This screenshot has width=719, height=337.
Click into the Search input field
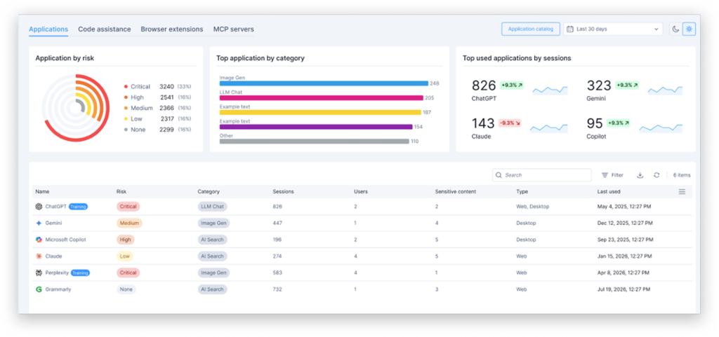point(535,175)
